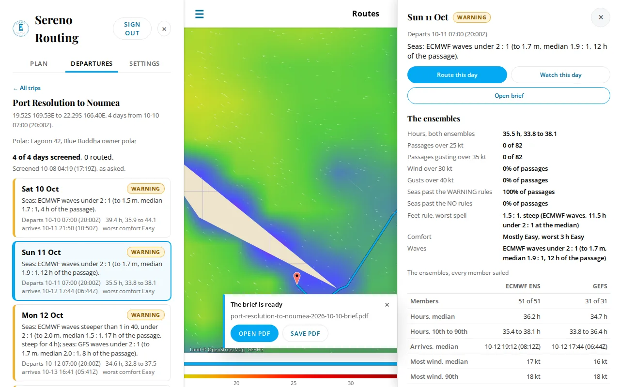The image size is (620, 387).
Task: Click 'Mostly Easy, worst 3 h Easy' comfort value
Action: 543,237
